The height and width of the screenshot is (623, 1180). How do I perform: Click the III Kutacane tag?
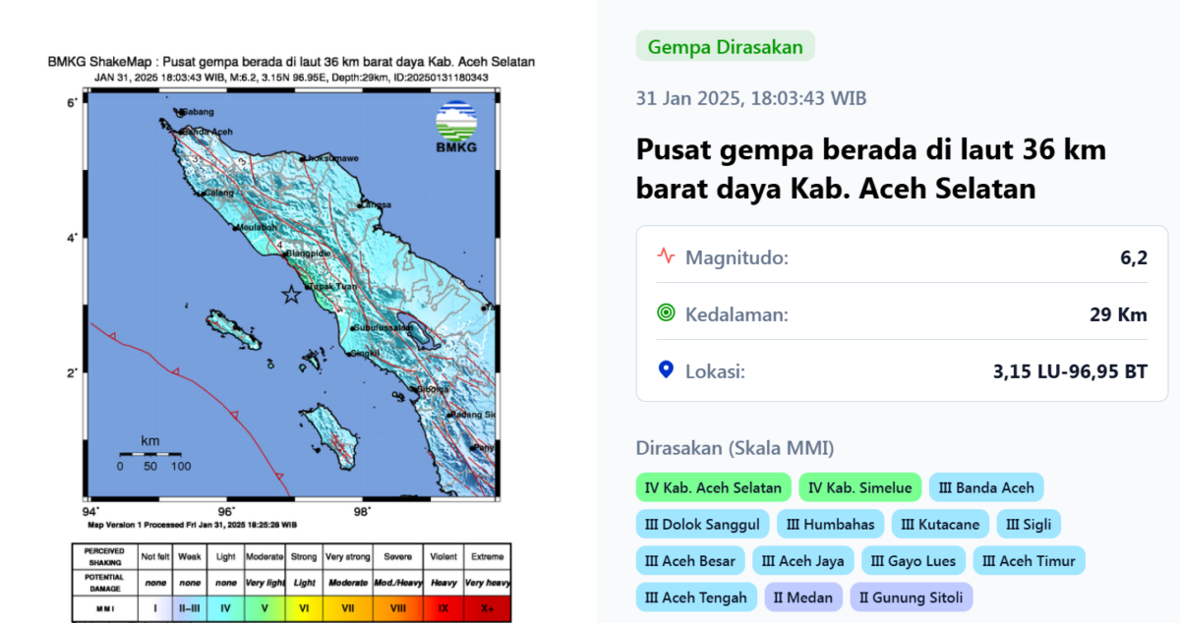940,525
